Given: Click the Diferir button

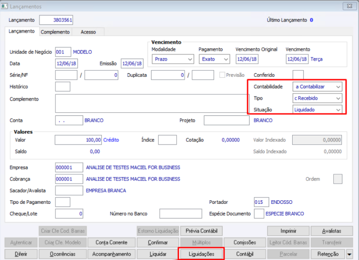Looking at the screenshot, I should pyautogui.click(x=21, y=254).
